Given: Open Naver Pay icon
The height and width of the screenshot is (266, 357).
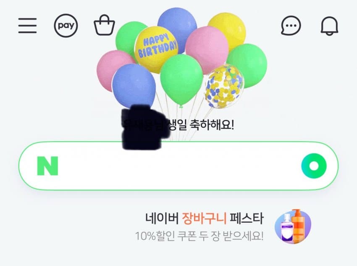Looking at the screenshot, I should click(66, 26).
